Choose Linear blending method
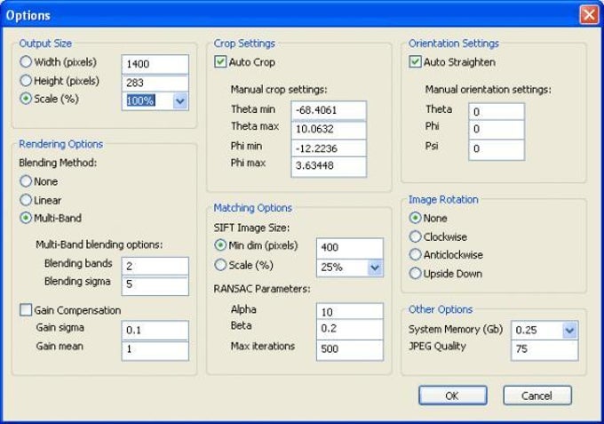 point(26,200)
